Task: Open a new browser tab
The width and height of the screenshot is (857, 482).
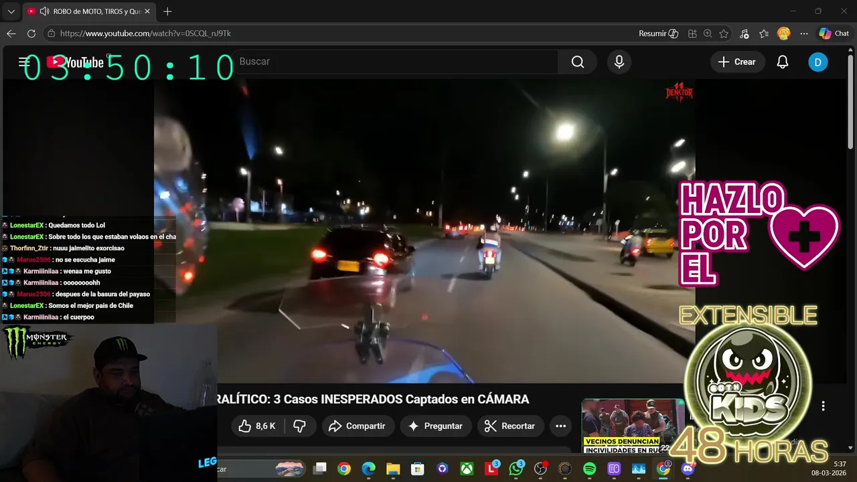Action: click(167, 11)
